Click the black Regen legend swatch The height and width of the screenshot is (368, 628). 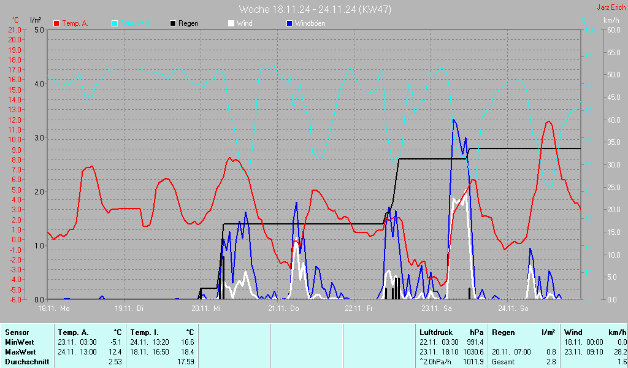173,23
